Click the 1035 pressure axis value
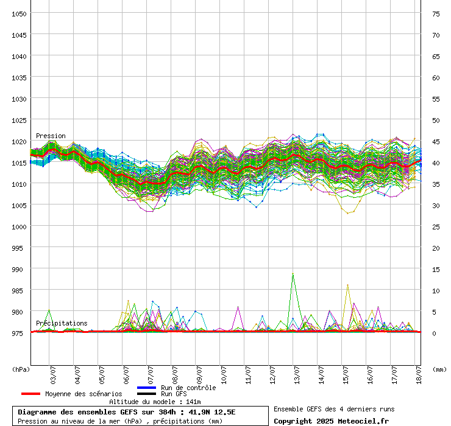Viewport: 451px width, 426px height. [x=19, y=77]
